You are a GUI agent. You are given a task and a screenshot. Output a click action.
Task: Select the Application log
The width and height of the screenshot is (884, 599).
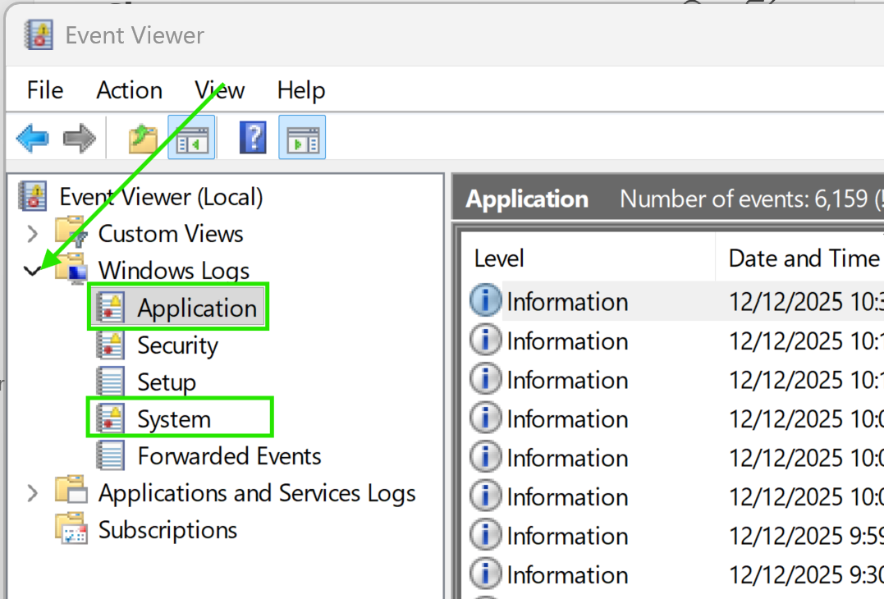[x=197, y=309]
